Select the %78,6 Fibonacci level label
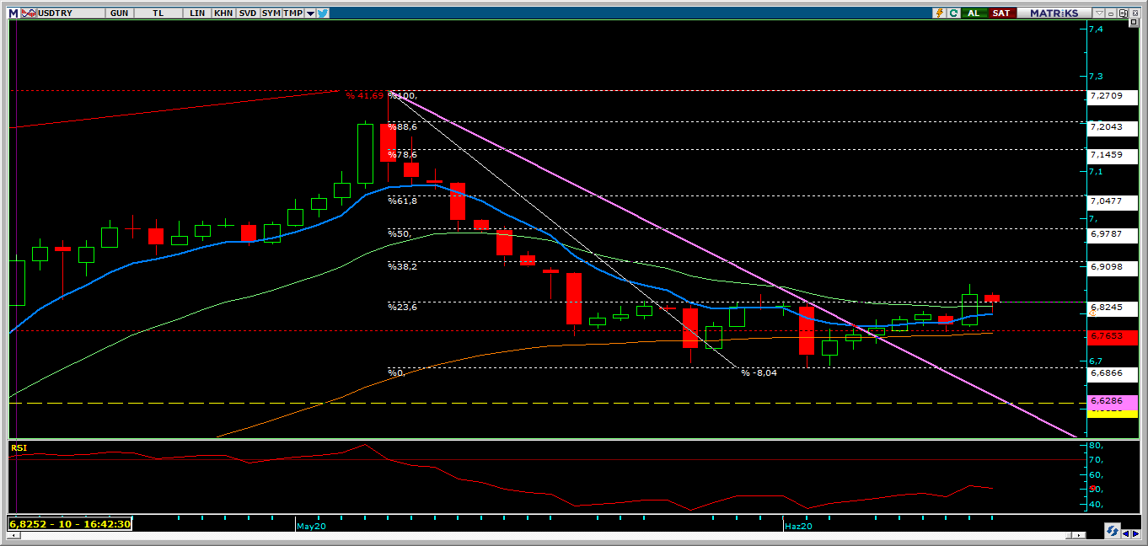1148x546 pixels. pos(402,154)
